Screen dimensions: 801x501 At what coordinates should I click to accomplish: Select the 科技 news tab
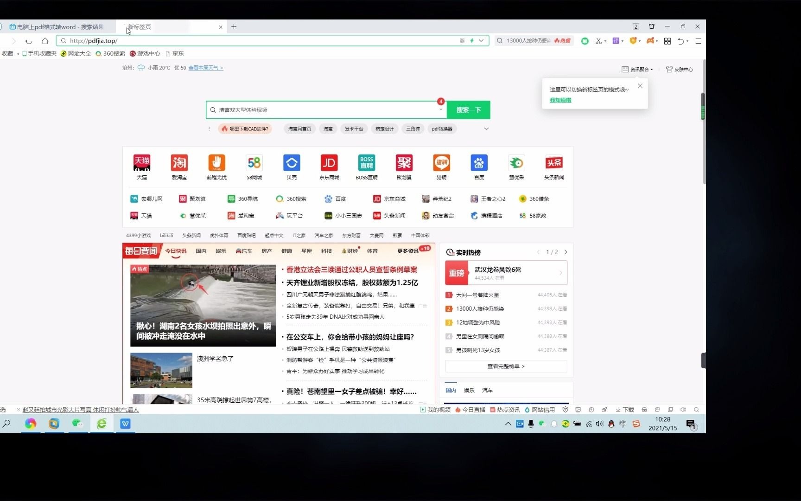(x=327, y=251)
